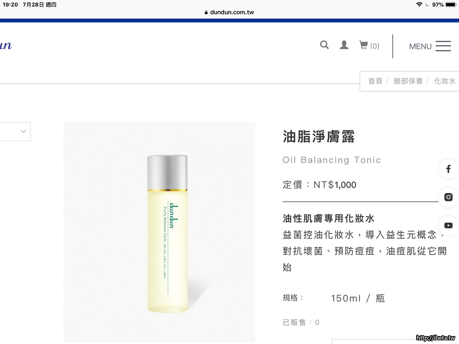View the shopping cart (0)
The height and width of the screenshot is (344, 459).
pos(369,45)
